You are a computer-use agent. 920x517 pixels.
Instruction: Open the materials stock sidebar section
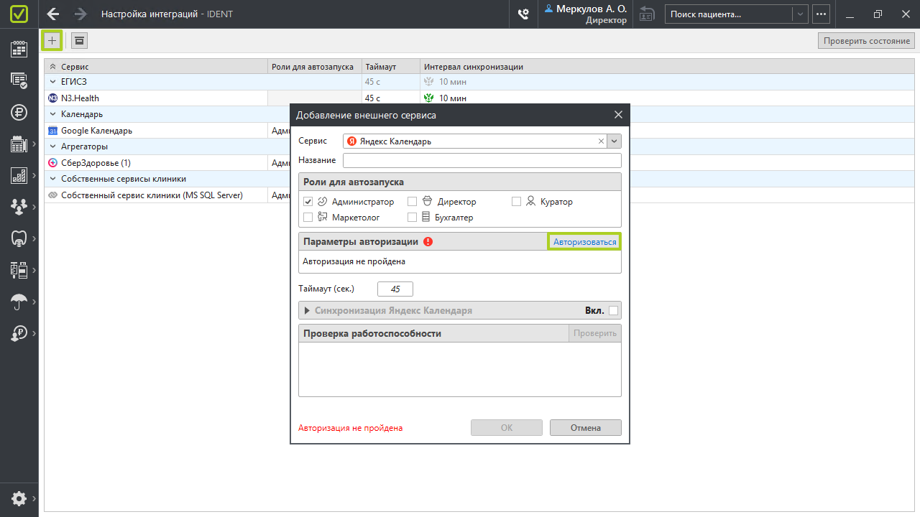click(19, 269)
